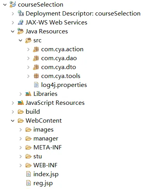Screen dimensions: 163x189
Task: Select the reg.jsp file
Action: [x=43, y=183]
